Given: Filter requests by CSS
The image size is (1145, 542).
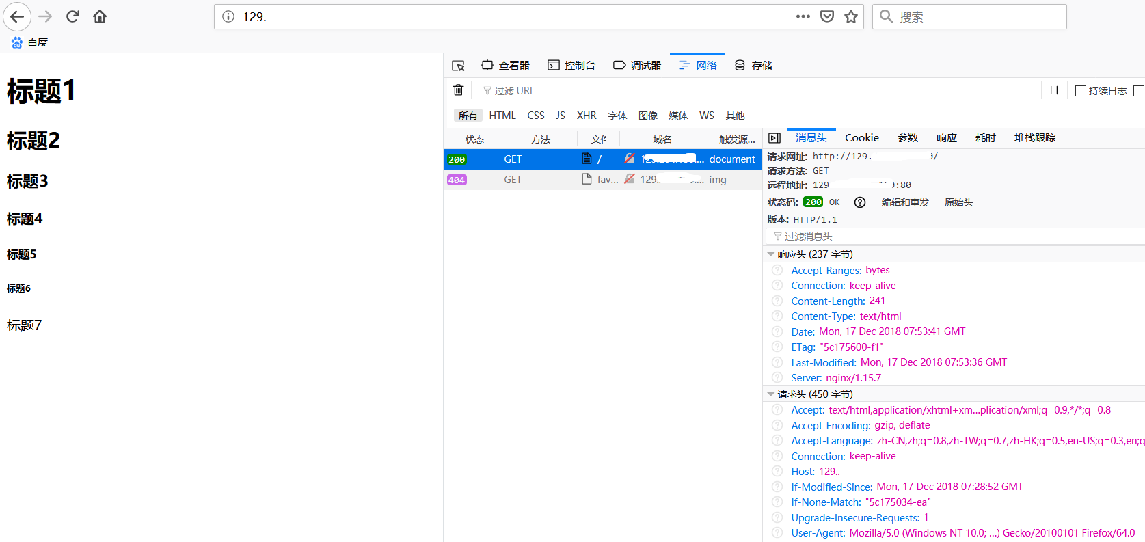Looking at the screenshot, I should (x=536, y=116).
